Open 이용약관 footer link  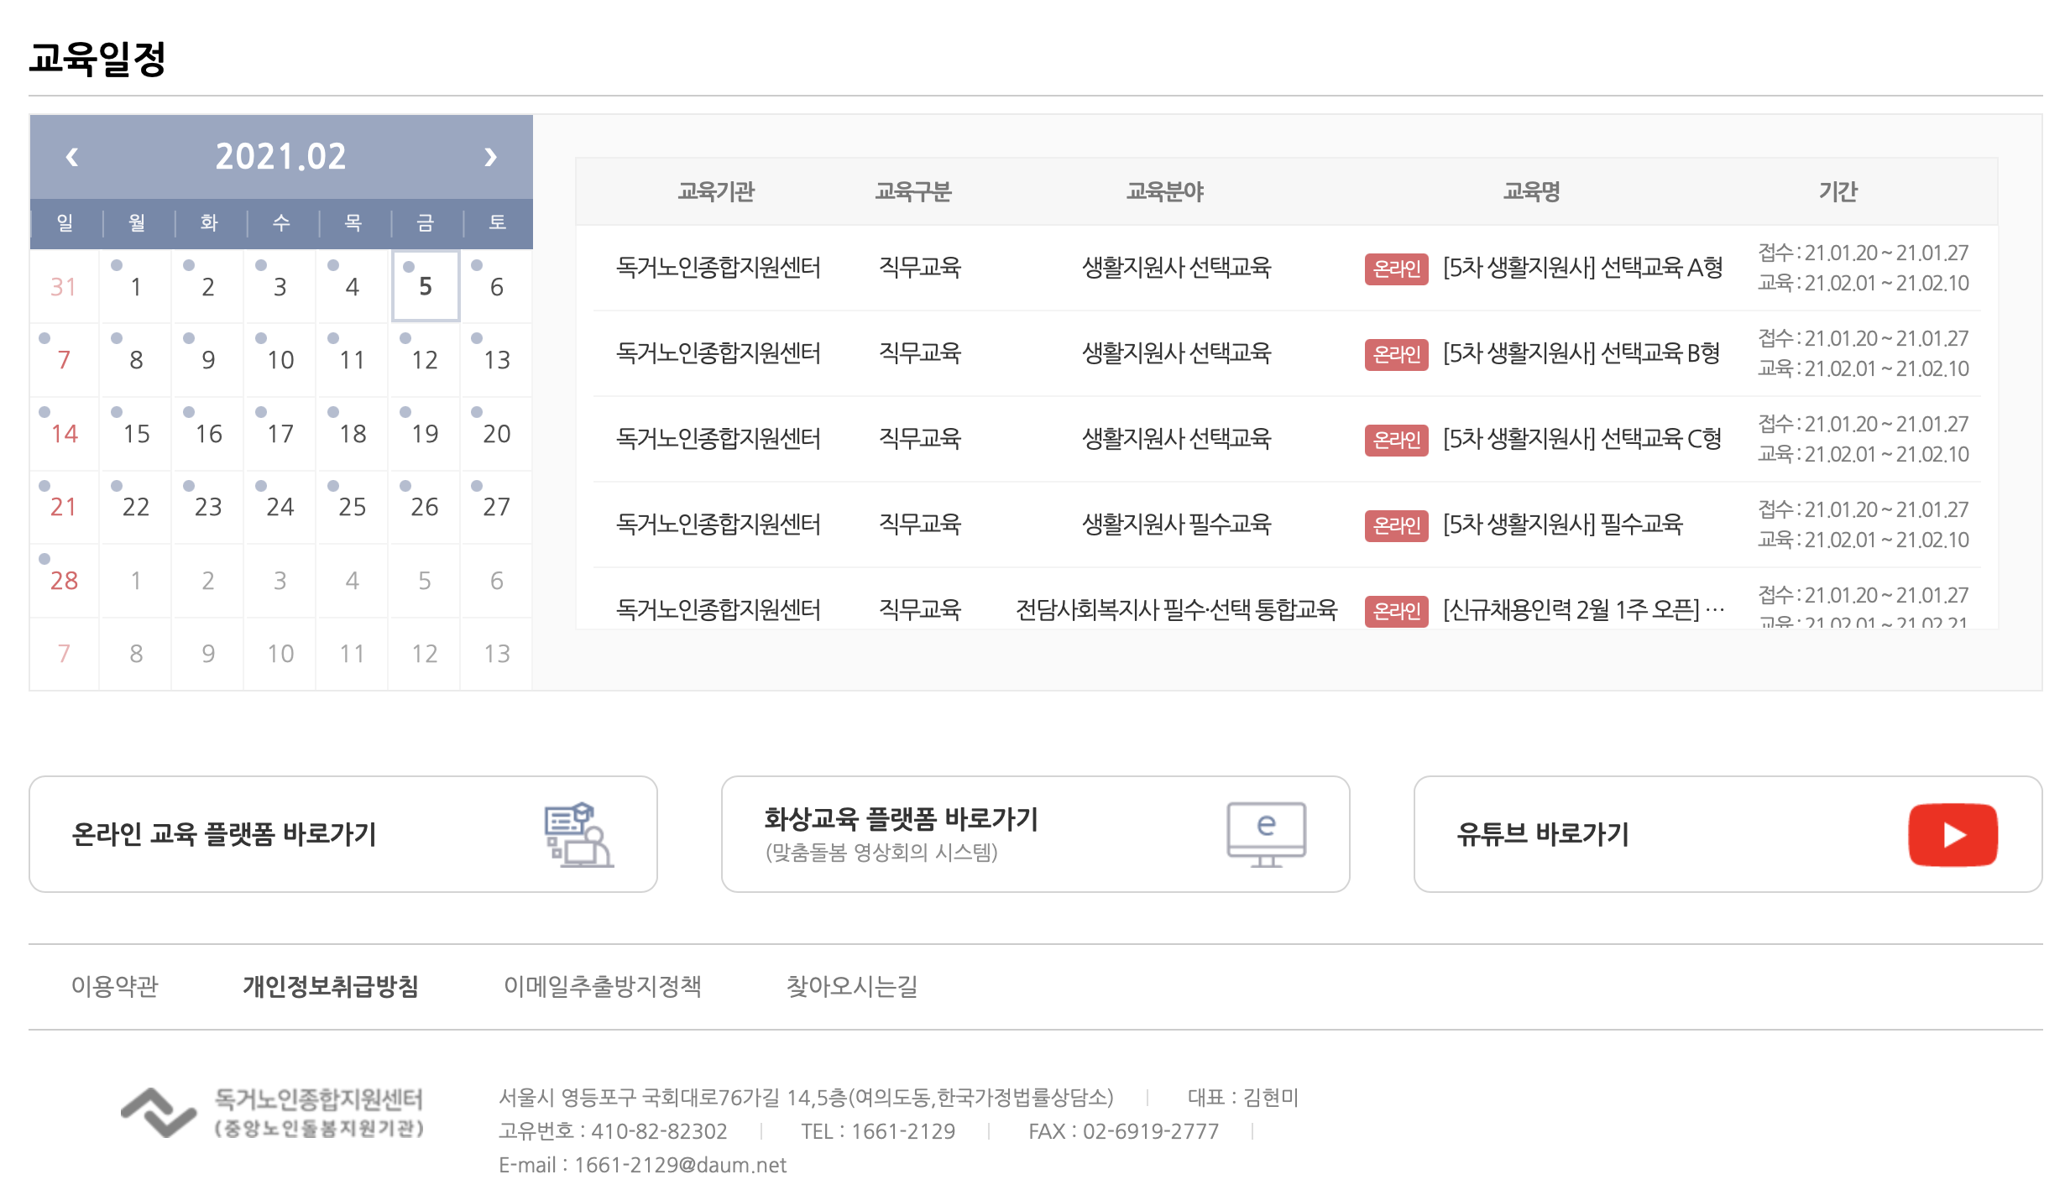[x=115, y=986]
